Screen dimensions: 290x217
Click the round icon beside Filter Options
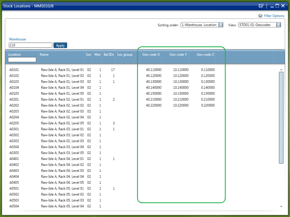pos(261,16)
